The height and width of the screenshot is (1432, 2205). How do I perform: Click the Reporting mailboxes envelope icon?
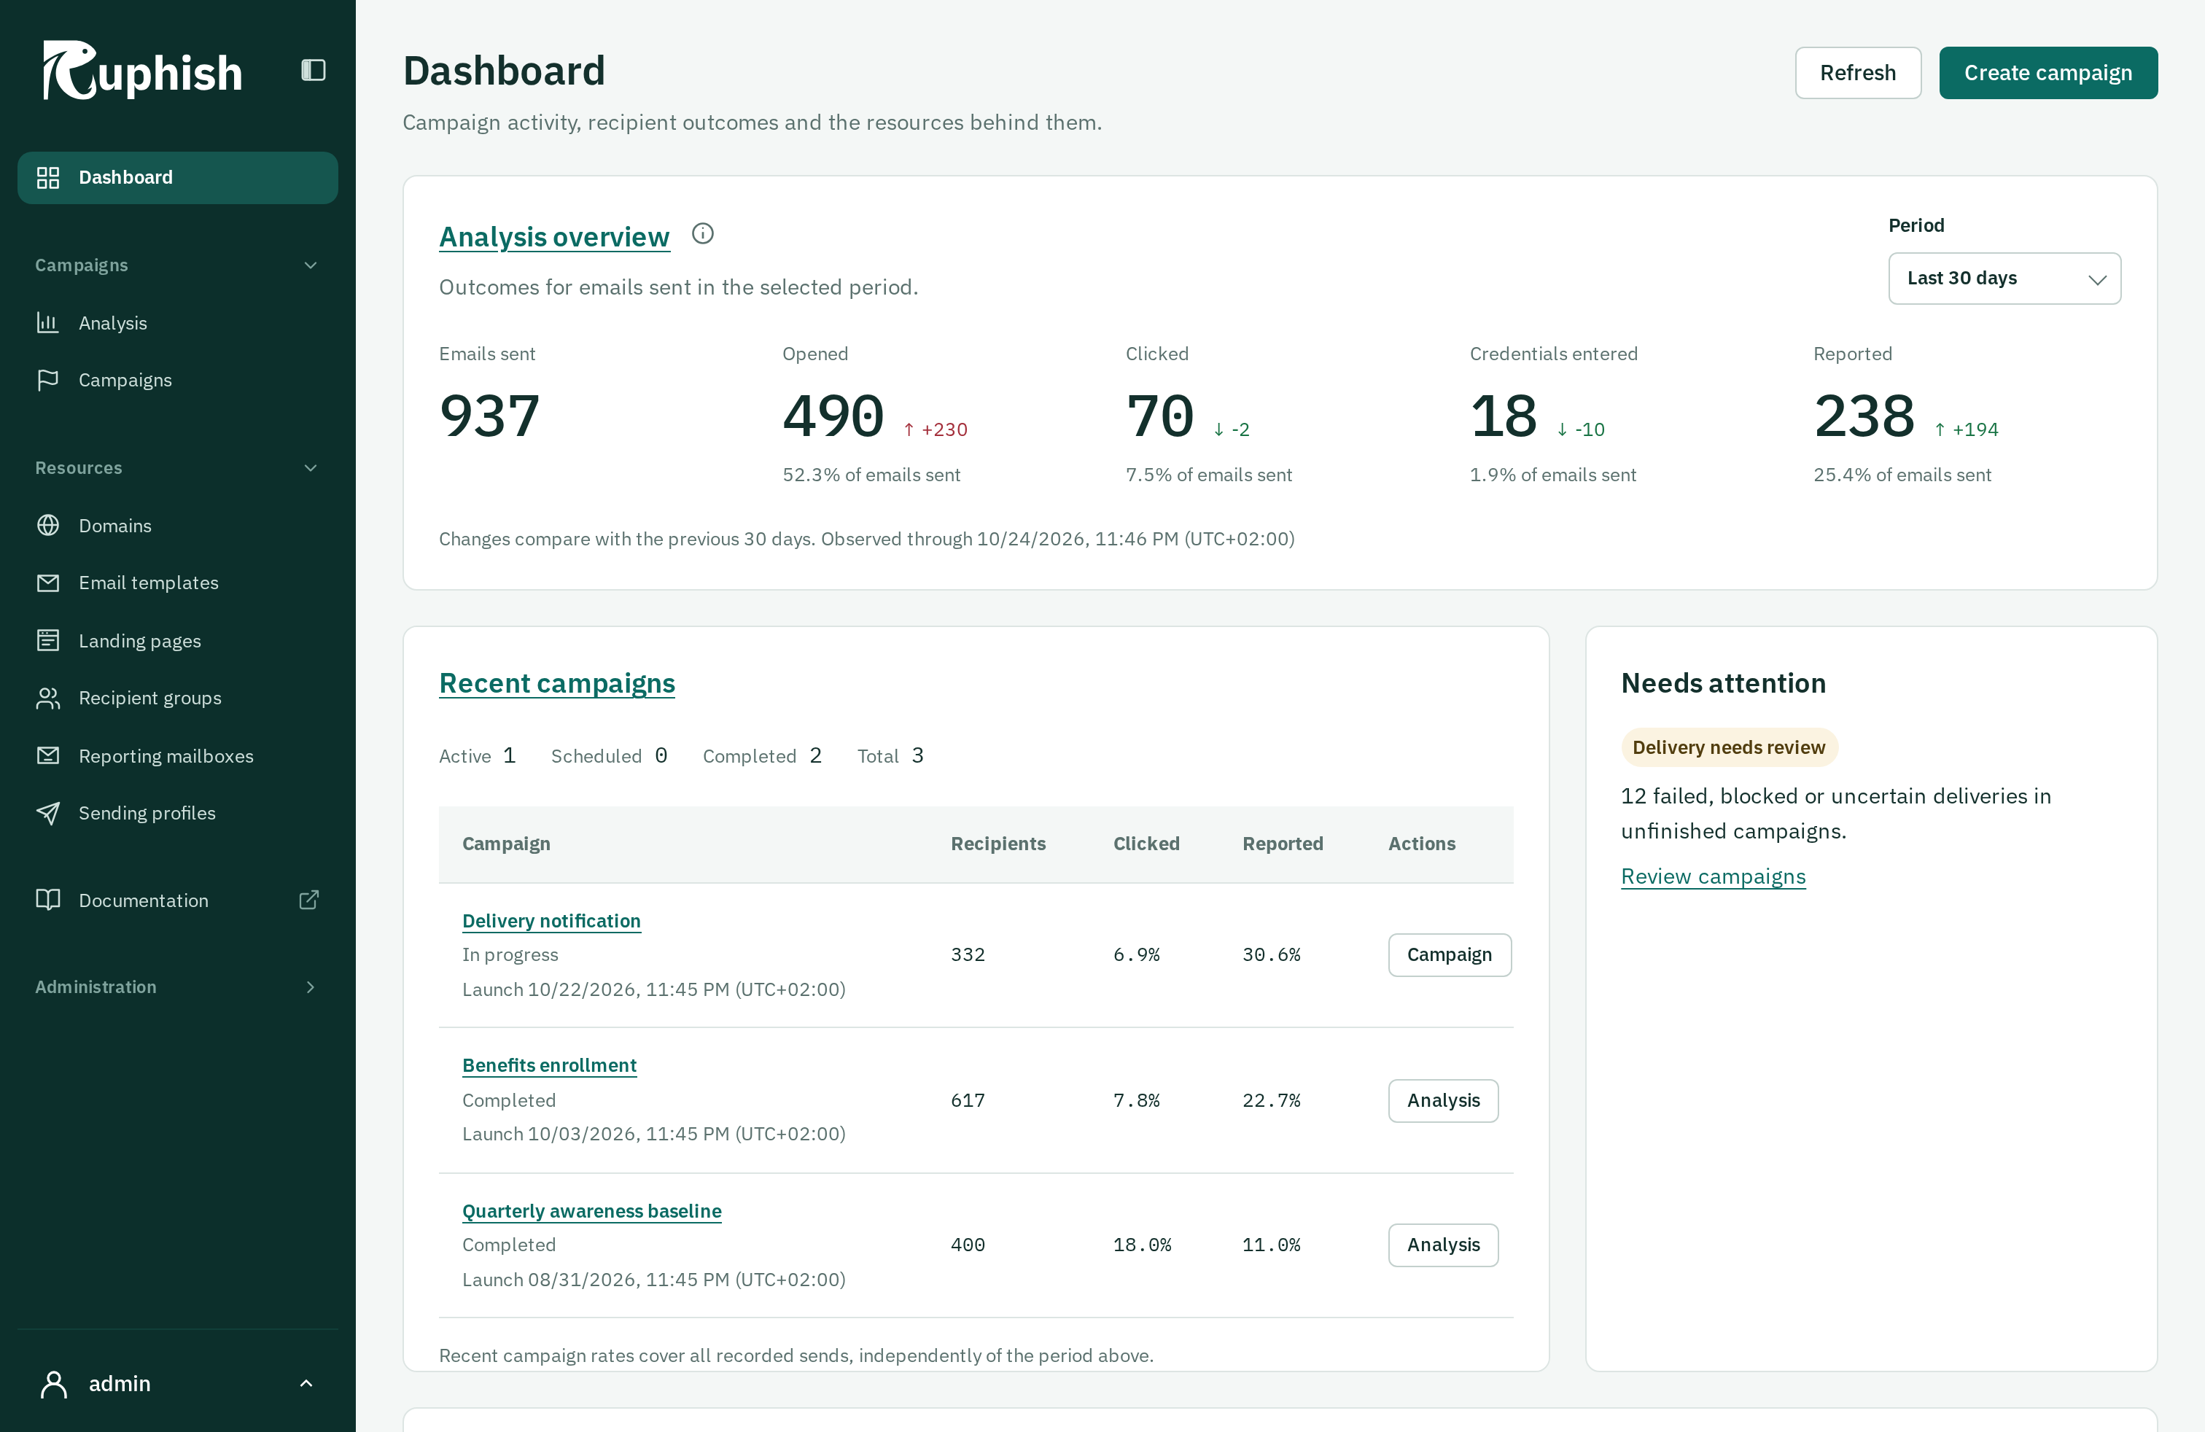[48, 756]
